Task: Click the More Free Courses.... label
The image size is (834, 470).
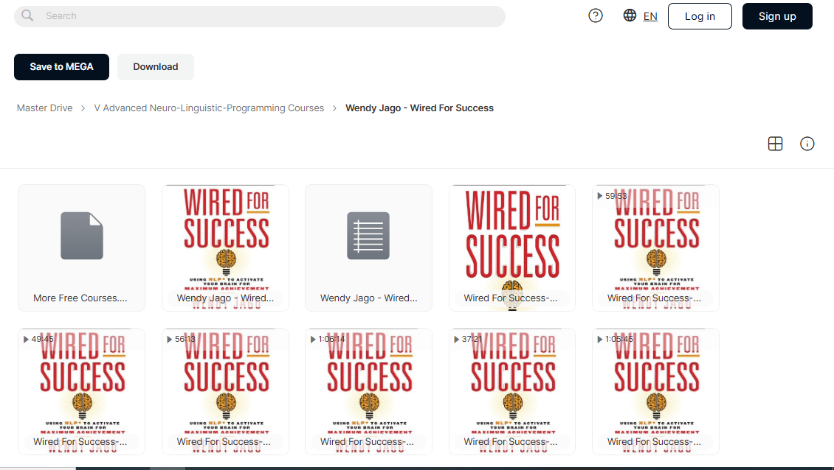Action: [x=80, y=298]
